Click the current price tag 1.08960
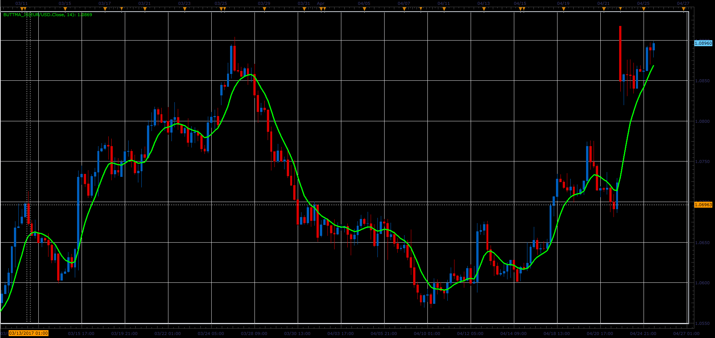Screen dimensions: 715x338 703,43
